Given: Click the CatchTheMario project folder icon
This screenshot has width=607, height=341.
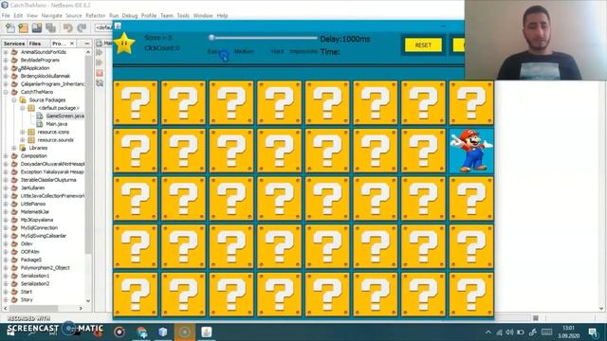Looking at the screenshot, I should 15,92.
